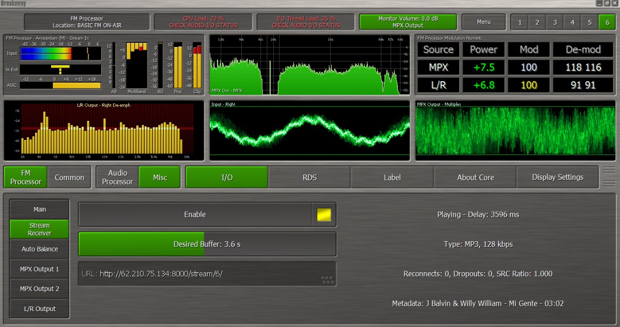Click the keyboard icon in the URL field
The image size is (620, 327).
click(x=327, y=279)
